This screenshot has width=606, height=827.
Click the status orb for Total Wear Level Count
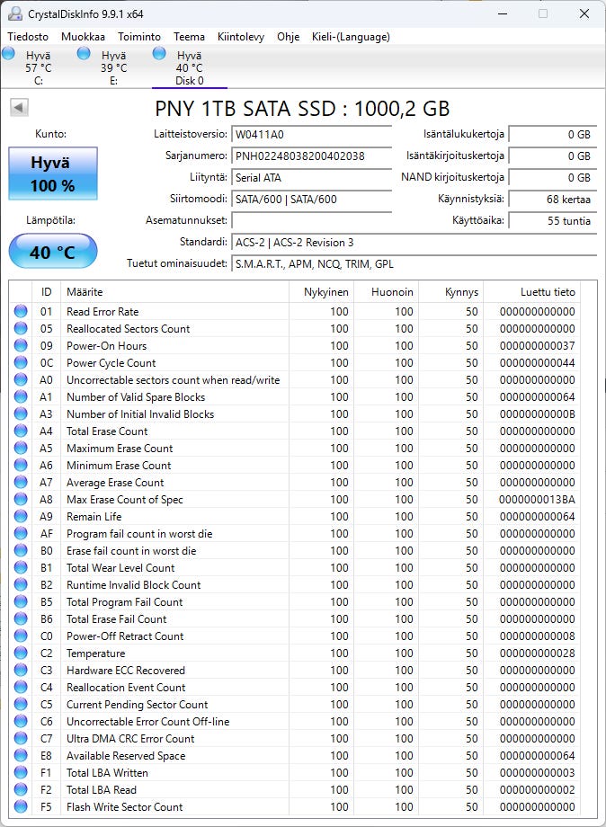(x=21, y=567)
